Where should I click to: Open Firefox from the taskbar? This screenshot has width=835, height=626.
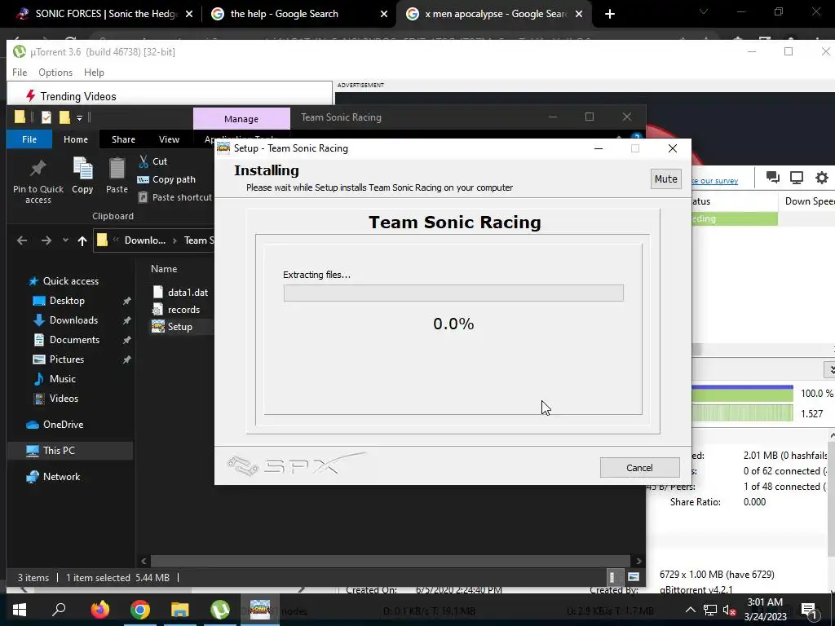point(99,610)
